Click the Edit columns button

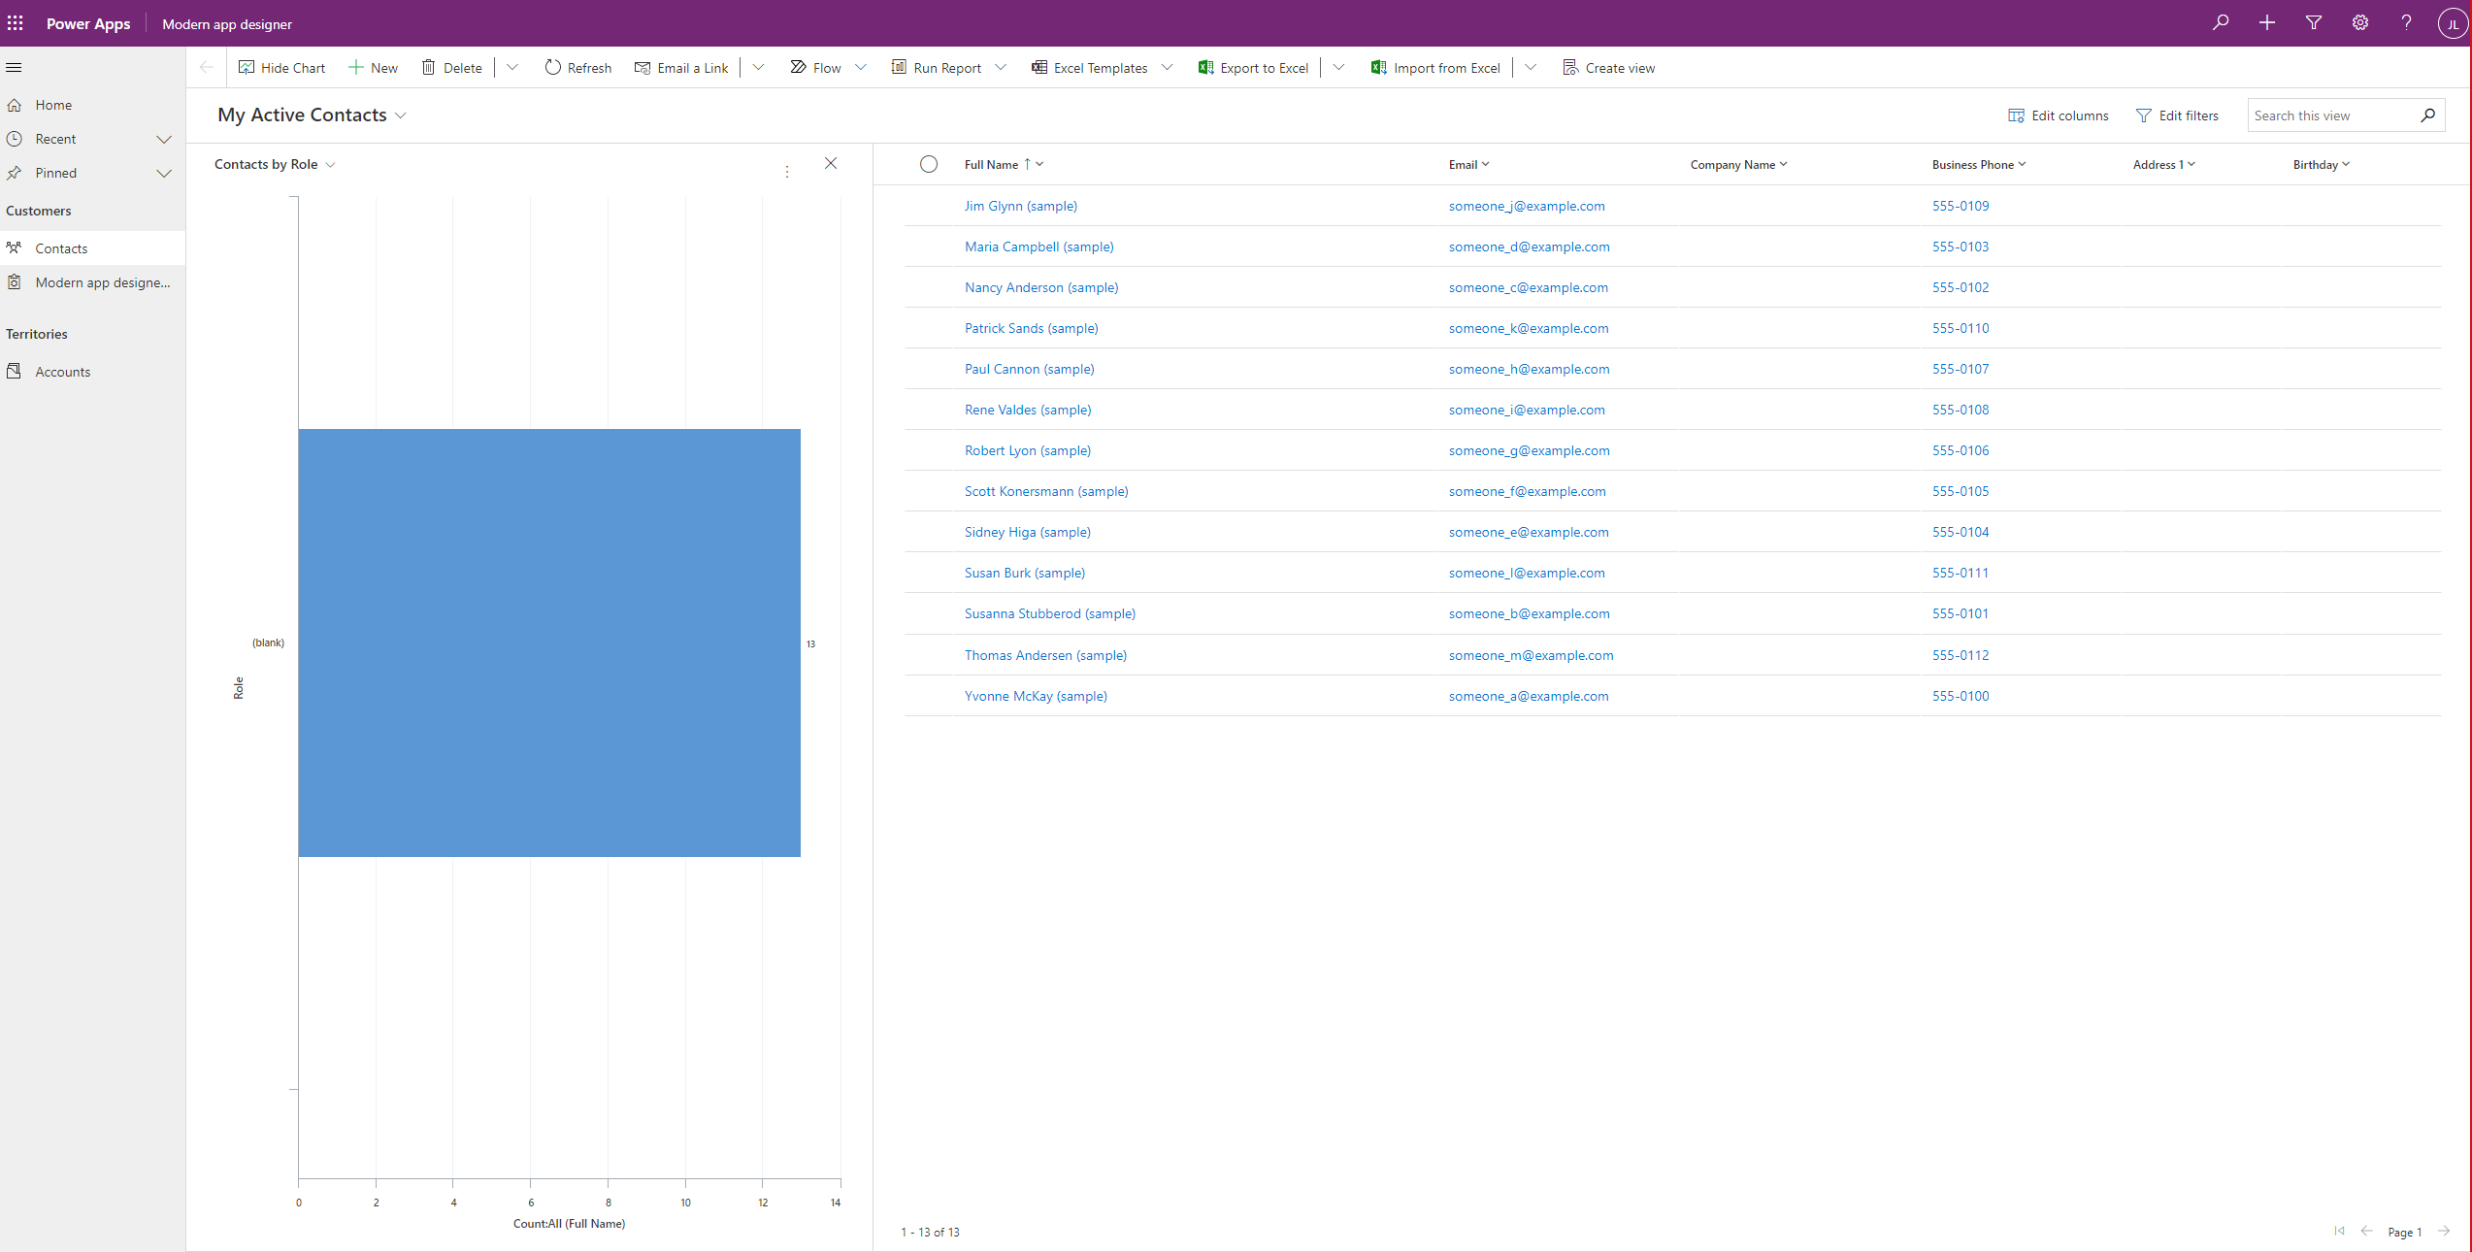pos(2059,114)
